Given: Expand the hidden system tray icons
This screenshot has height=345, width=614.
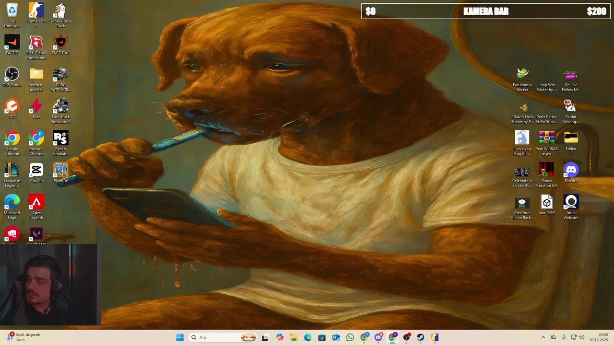Looking at the screenshot, I should [x=543, y=337].
